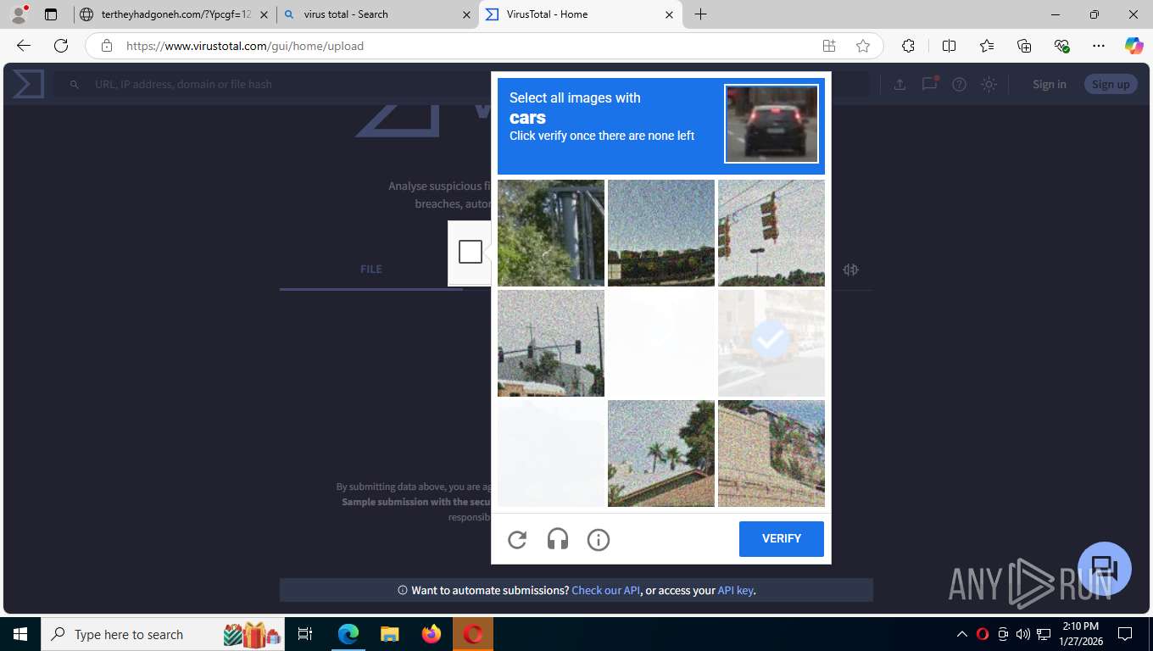Viewport: 1153px width, 651px height.
Task: Select tile with palm trees and roof
Action: click(x=661, y=453)
